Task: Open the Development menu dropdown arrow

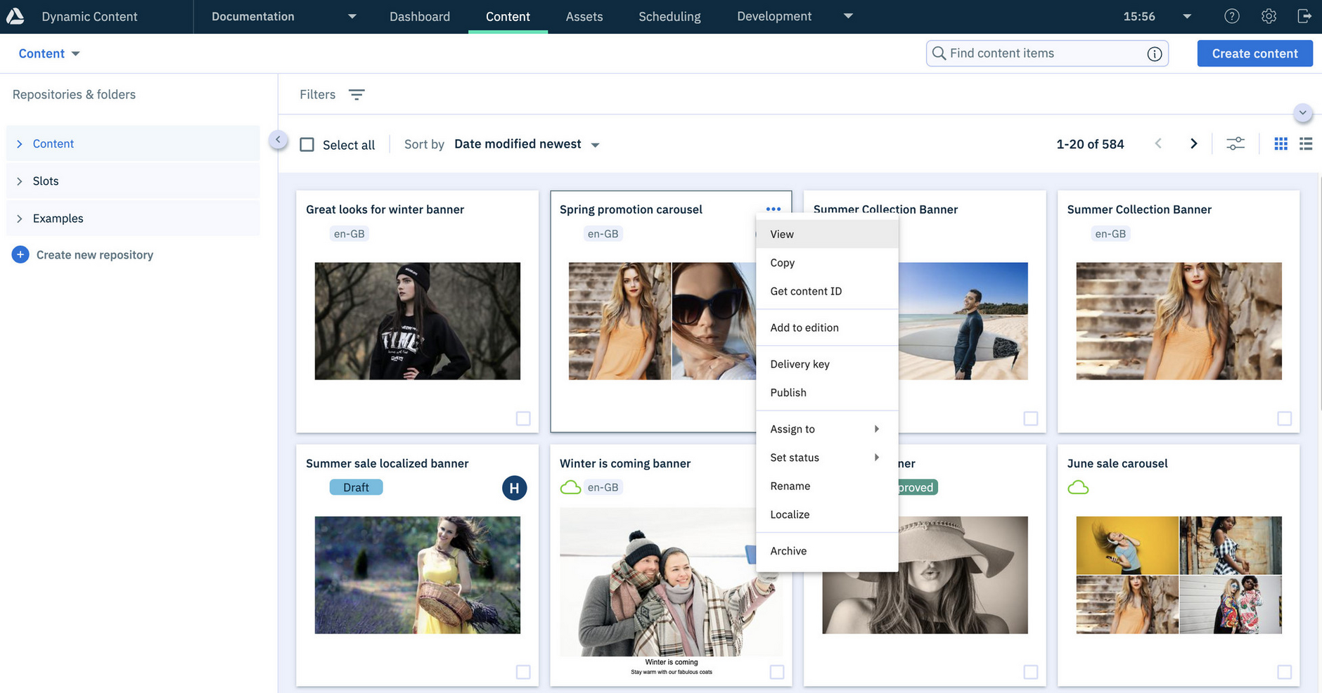Action: 848,16
